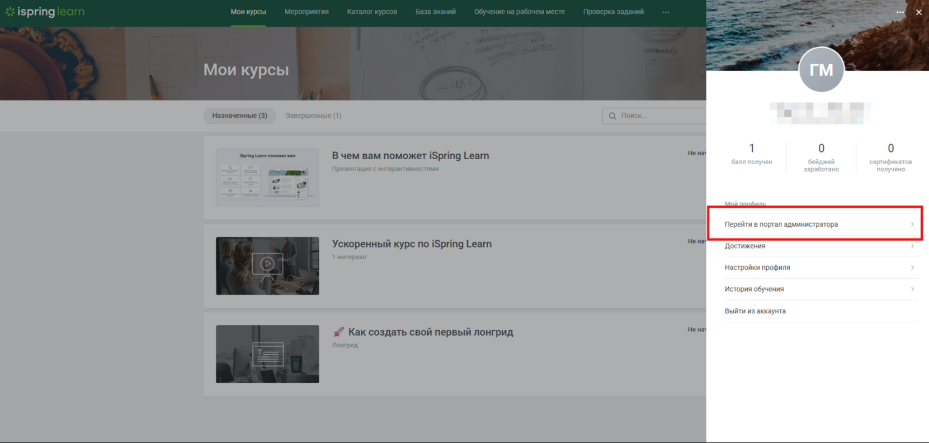Viewport: 929px width, 443px height.
Task: Switch to the Завершенные (1) tab
Action: click(x=313, y=116)
